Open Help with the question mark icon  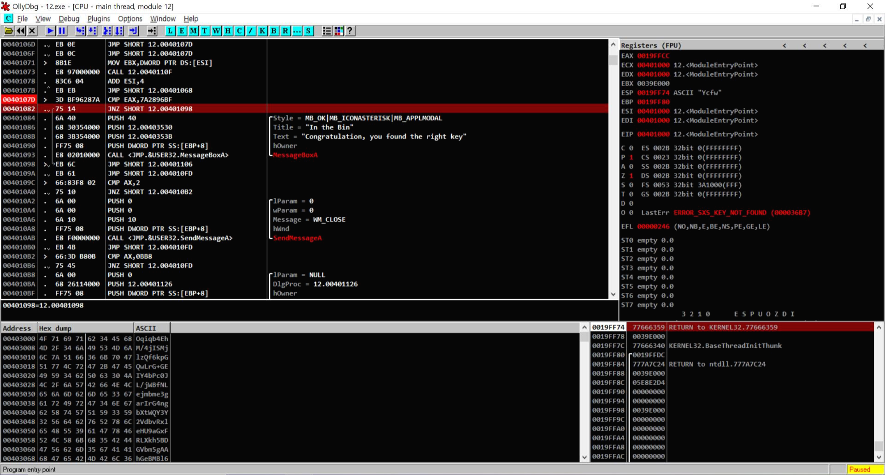pos(350,31)
